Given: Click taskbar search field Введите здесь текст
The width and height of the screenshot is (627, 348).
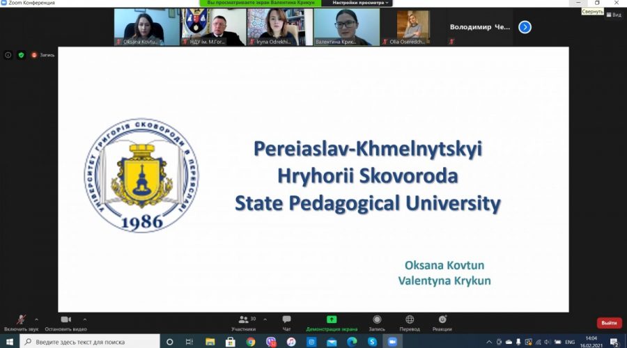Looking at the screenshot, I should (x=90, y=342).
